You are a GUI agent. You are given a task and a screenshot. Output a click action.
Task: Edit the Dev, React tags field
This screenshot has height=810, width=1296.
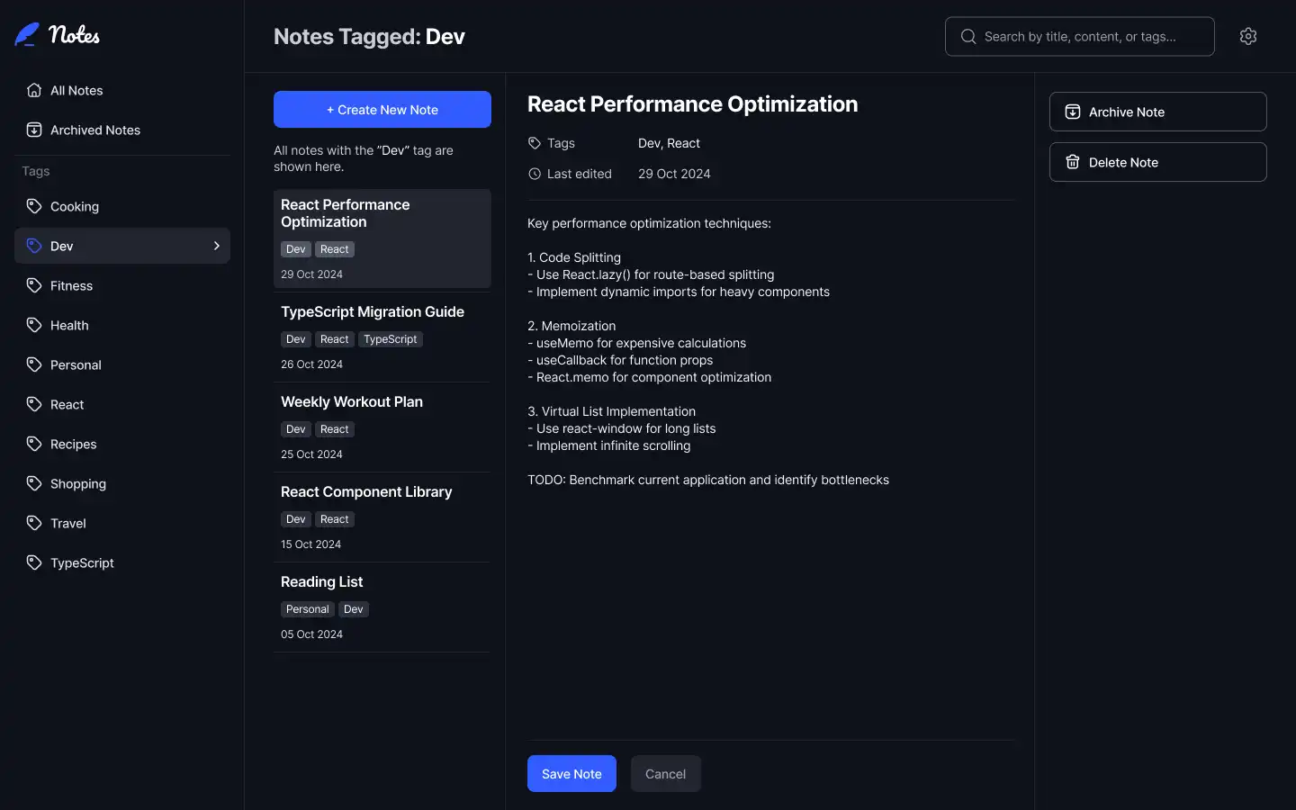coord(669,143)
